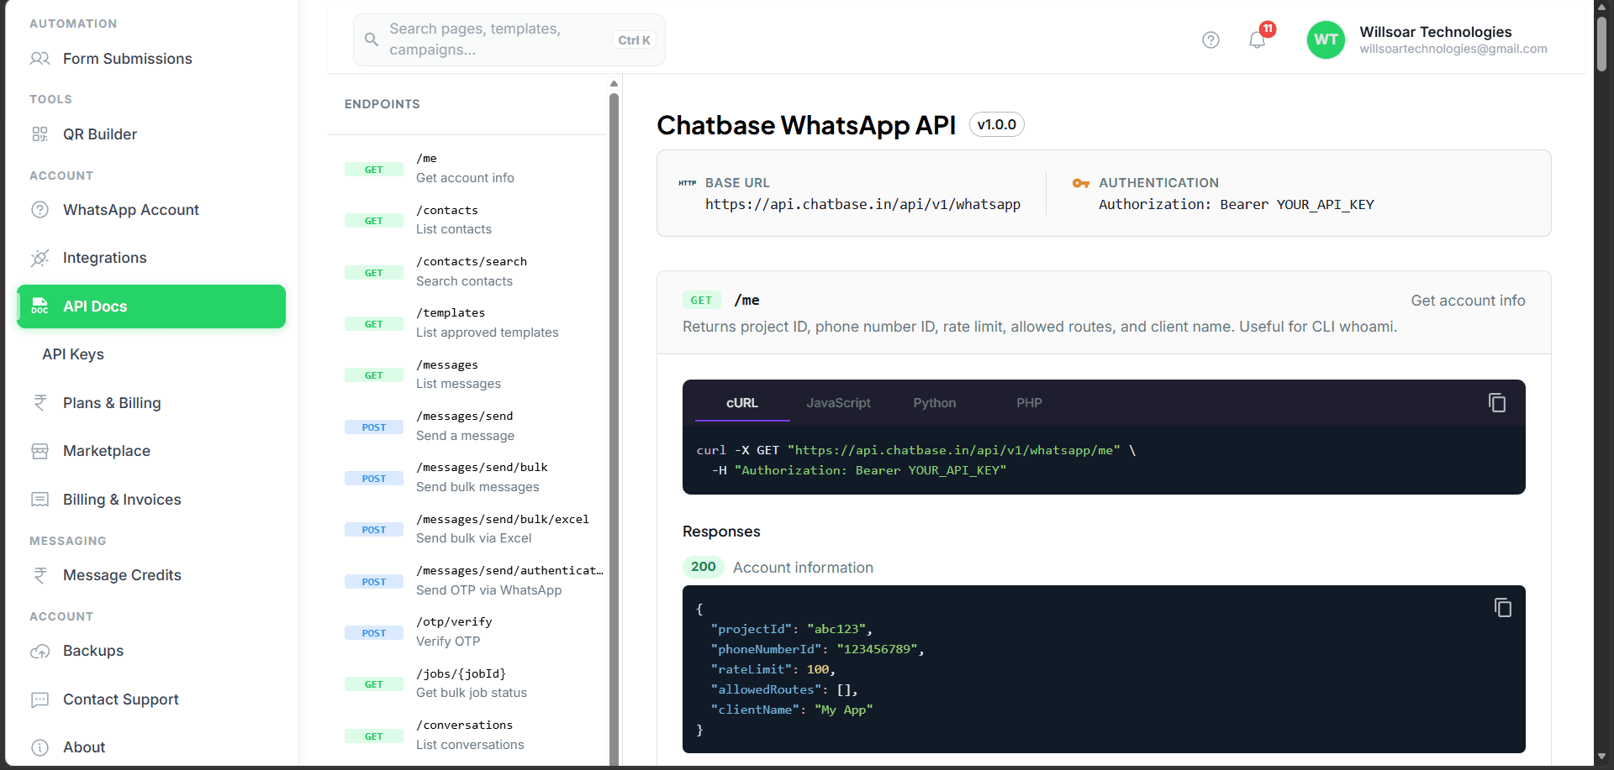1614x770 pixels.
Task: Open the Send OTP via WhatsApp endpoint
Action: tap(467, 580)
